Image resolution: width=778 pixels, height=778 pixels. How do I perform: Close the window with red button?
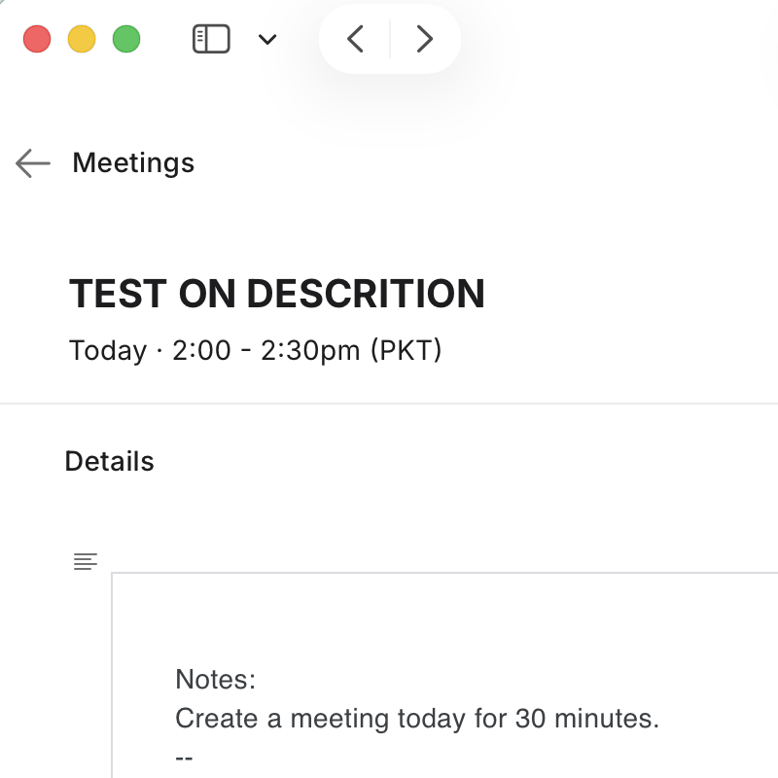click(x=37, y=40)
